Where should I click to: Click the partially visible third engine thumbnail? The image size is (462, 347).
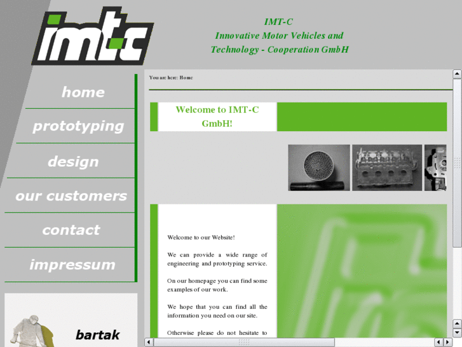pyautogui.click(x=435, y=167)
